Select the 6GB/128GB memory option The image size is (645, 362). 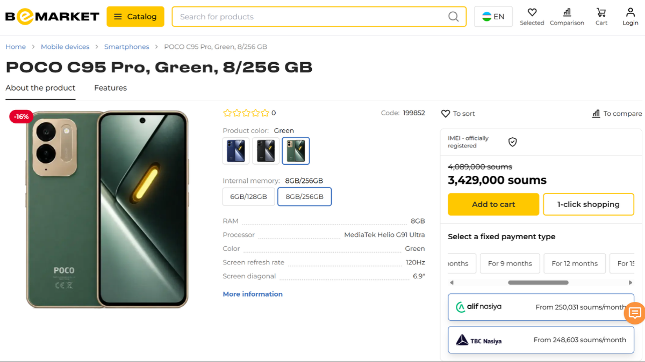pos(248,197)
